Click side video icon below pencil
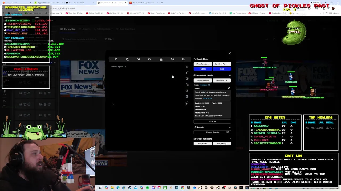This screenshot has width=341, height=191. click(x=187, y=79)
